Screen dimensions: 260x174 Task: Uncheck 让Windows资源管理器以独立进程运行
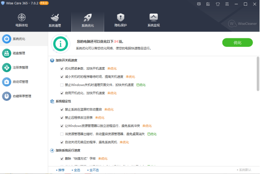[62, 126]
